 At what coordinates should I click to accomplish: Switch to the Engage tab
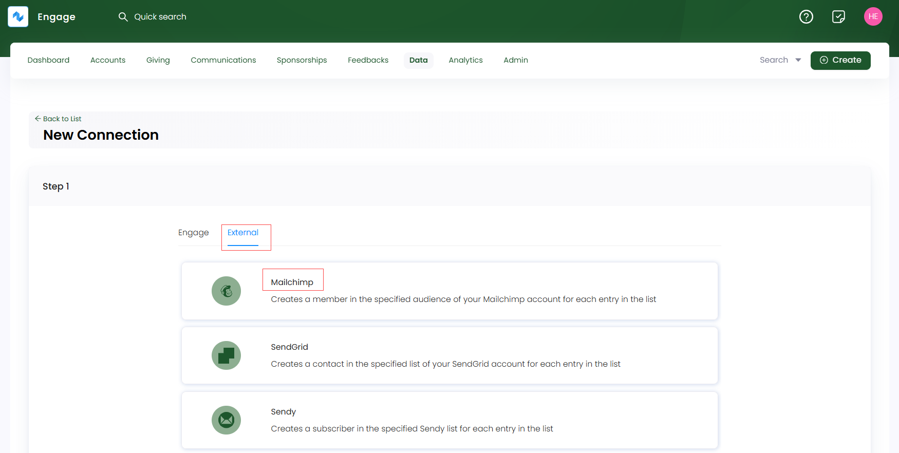(193, 233)
